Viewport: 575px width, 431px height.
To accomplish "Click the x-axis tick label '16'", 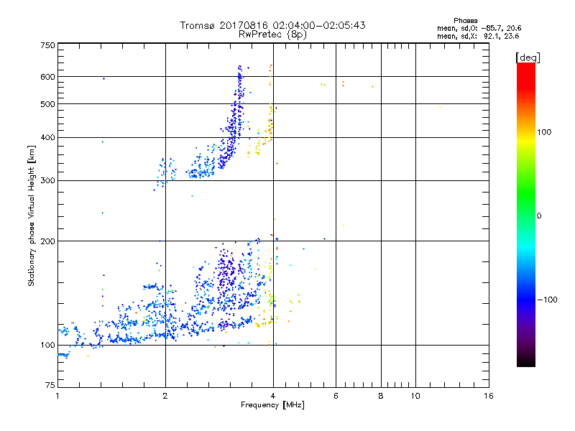I will pyautogui.click(x=489, y=396).
